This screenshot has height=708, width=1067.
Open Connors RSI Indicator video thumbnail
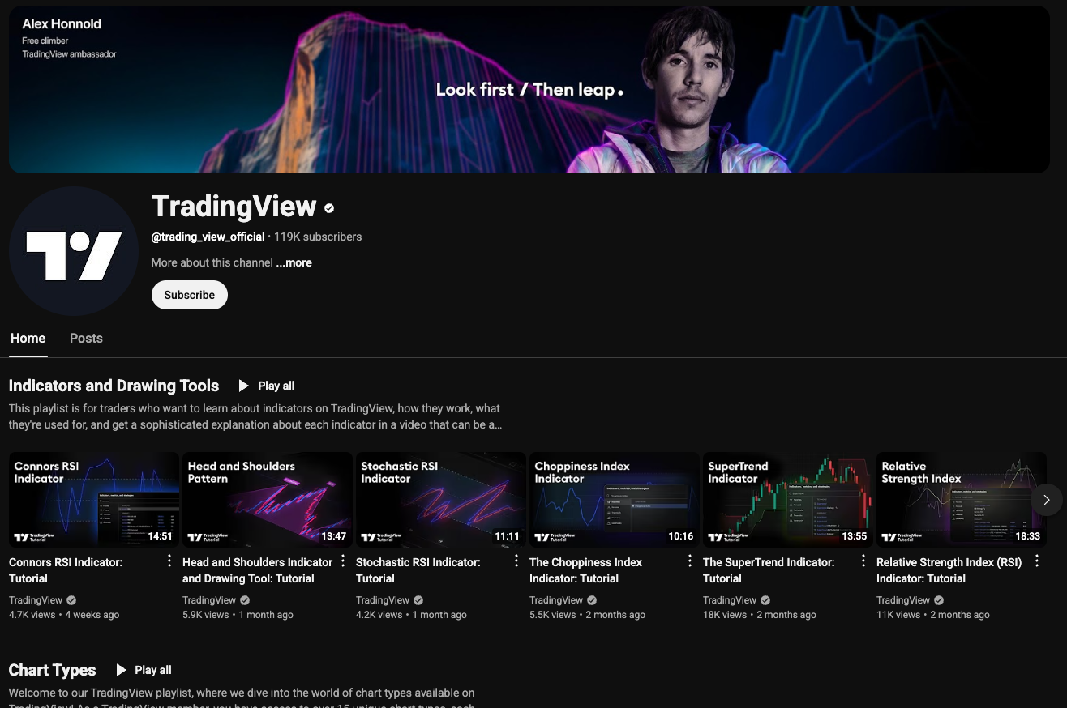(x=94, y=500)
